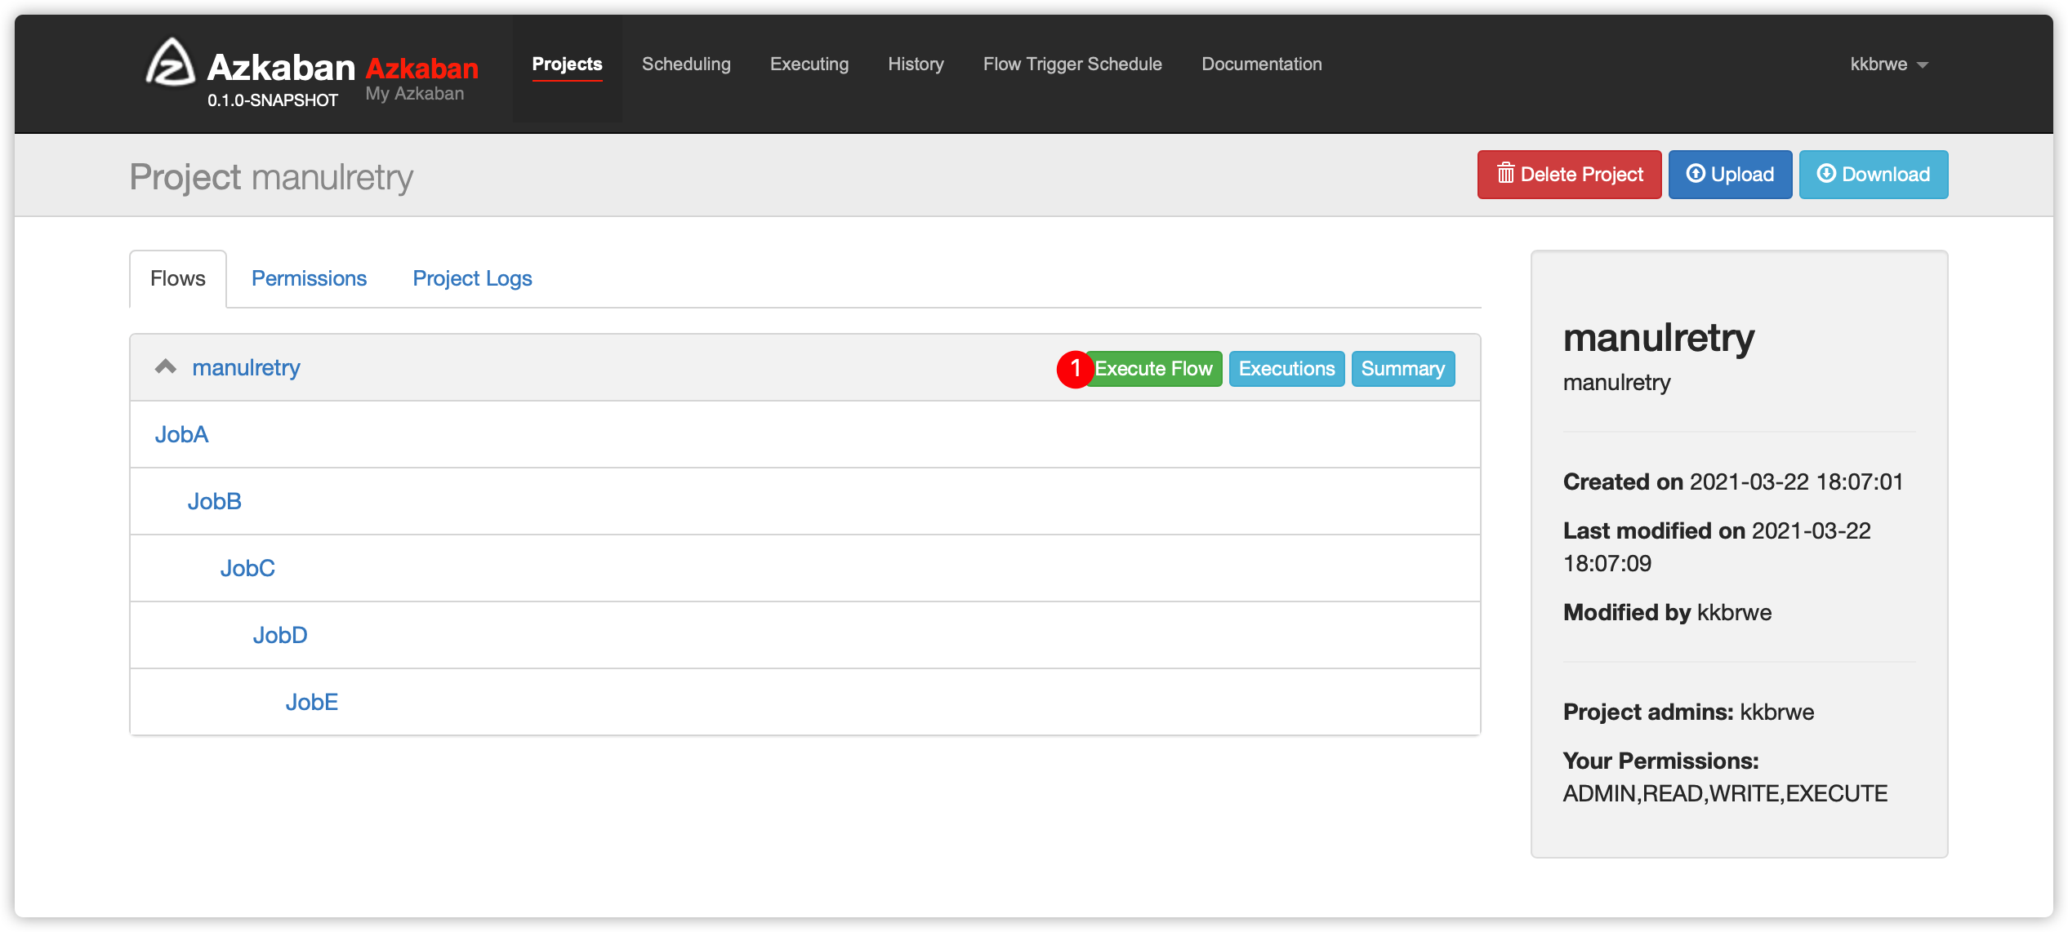
Task: Click the Project manulretry heading
Action: 271,177
